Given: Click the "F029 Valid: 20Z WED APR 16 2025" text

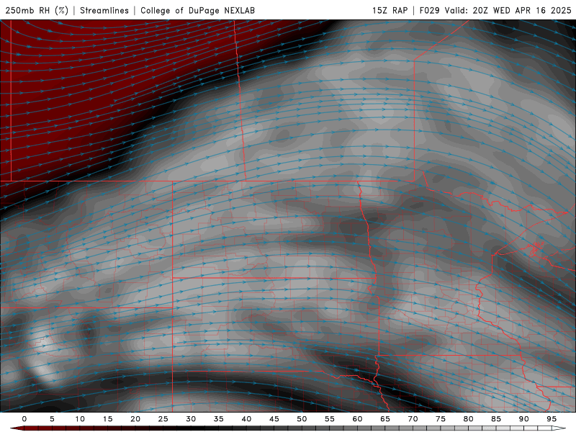Looking at the screenshot, I should [x=495, y=10].
